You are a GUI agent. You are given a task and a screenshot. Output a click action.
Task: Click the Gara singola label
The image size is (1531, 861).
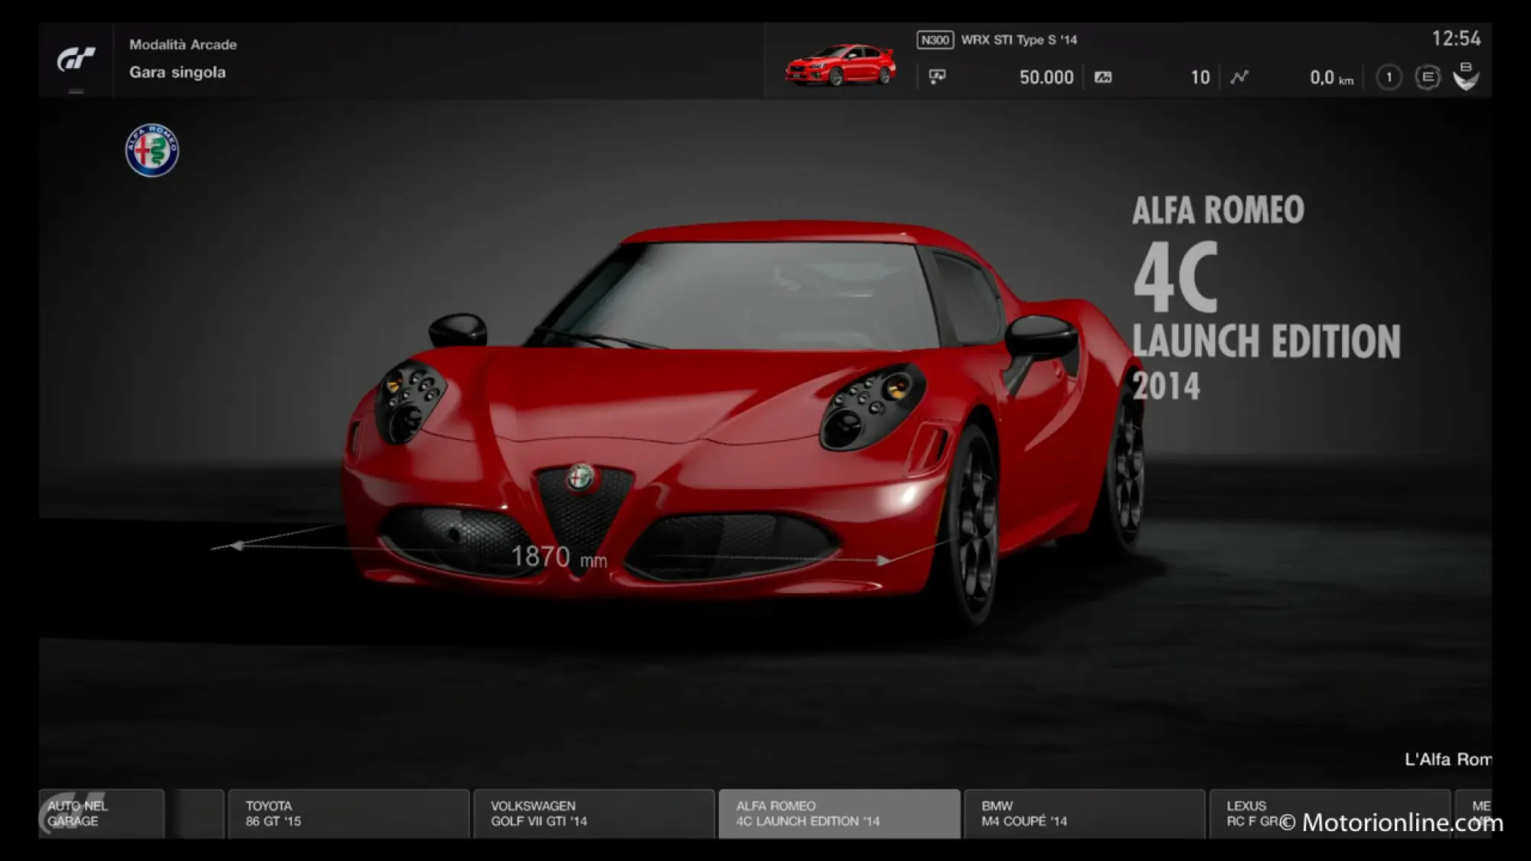coord(178,72)
